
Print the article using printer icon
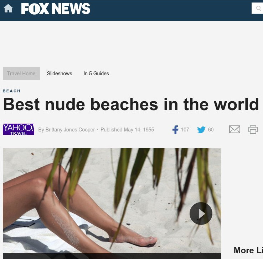253,130
